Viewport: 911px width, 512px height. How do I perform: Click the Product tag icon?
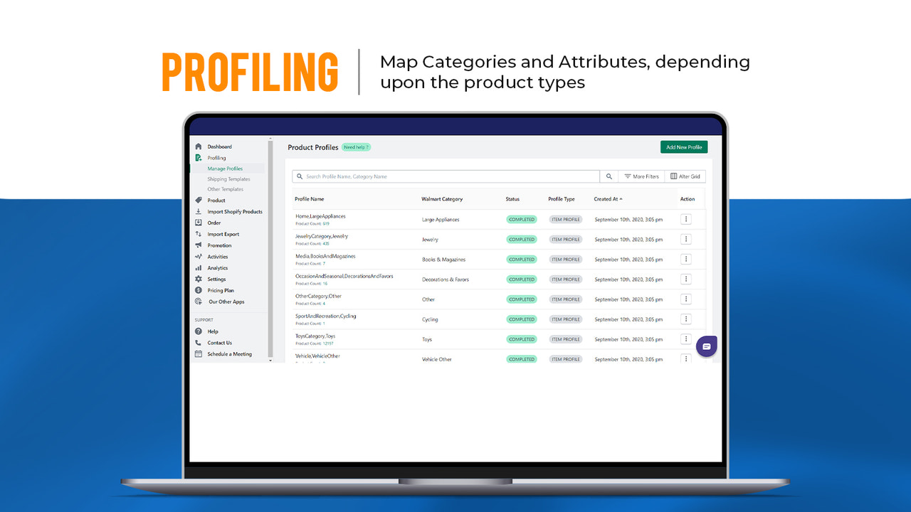pyautogui.click(x=199, y=201)
